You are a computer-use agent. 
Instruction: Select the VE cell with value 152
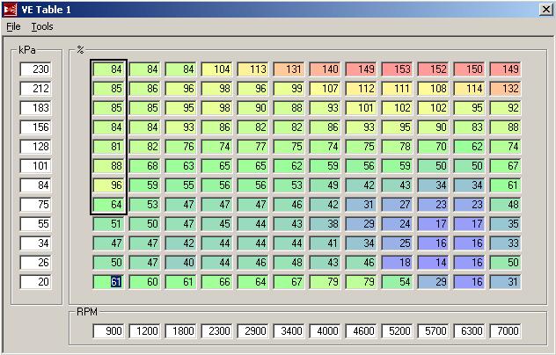click(434, 69)
